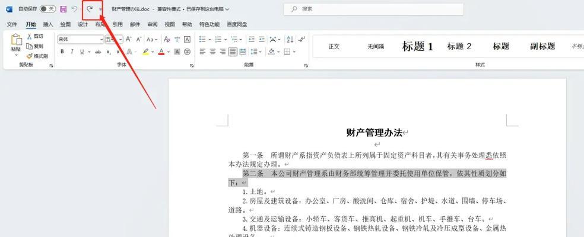Switch to the 视图 tab
This screenshot has width=584, height=237.
click(x=170, y=24)
